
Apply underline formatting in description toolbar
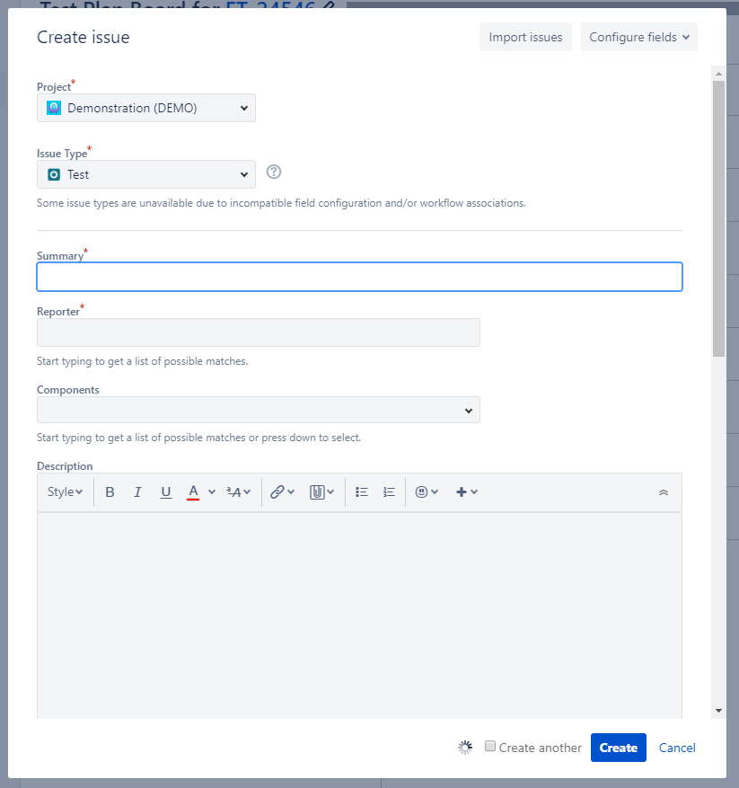click(x=166, y=492)
